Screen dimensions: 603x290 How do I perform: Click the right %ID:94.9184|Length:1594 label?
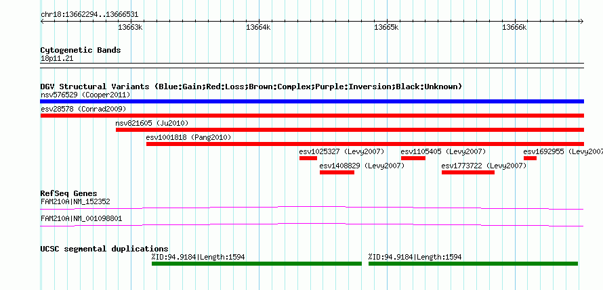pyautogui.click(x=415, y=257)
